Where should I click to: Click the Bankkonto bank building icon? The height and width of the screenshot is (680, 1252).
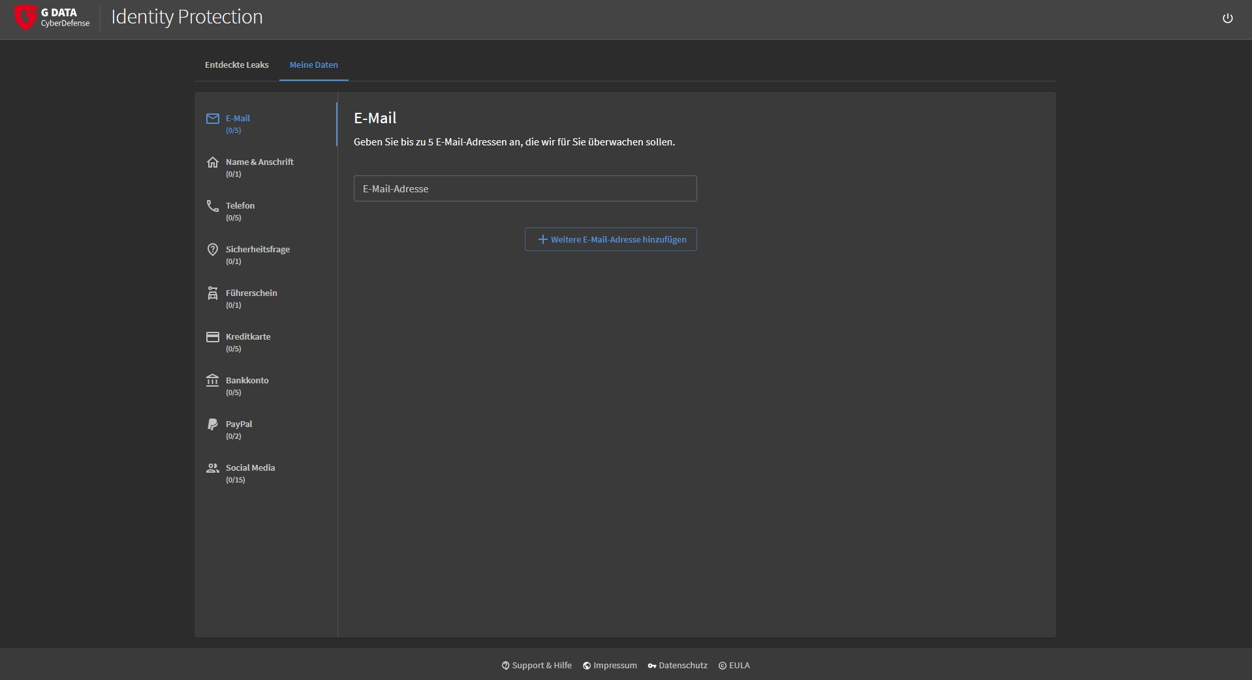coord(212,380)
